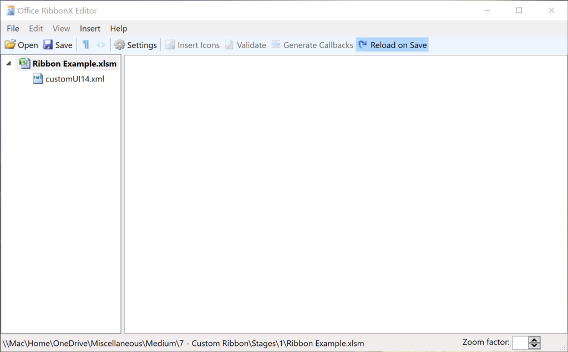Image resolution: width=568 pixels, height=352 pixels.
Task: Toggle the Reload on Save option
Action: pyautogui.click(x=392, y=45)
